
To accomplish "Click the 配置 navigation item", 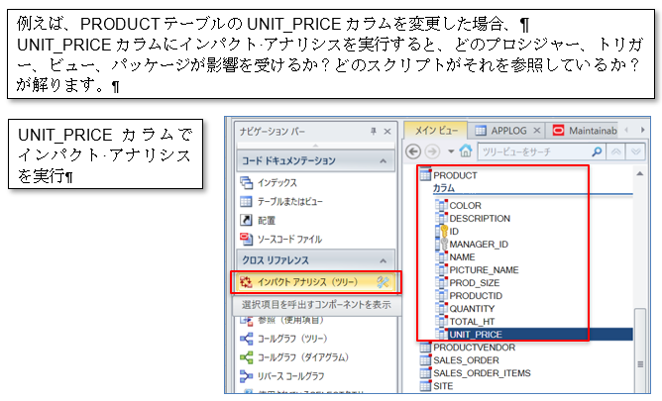I will click(x=268, y=219).
